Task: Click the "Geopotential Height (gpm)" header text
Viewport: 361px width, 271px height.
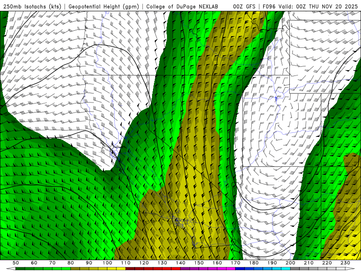Action: 104,7
